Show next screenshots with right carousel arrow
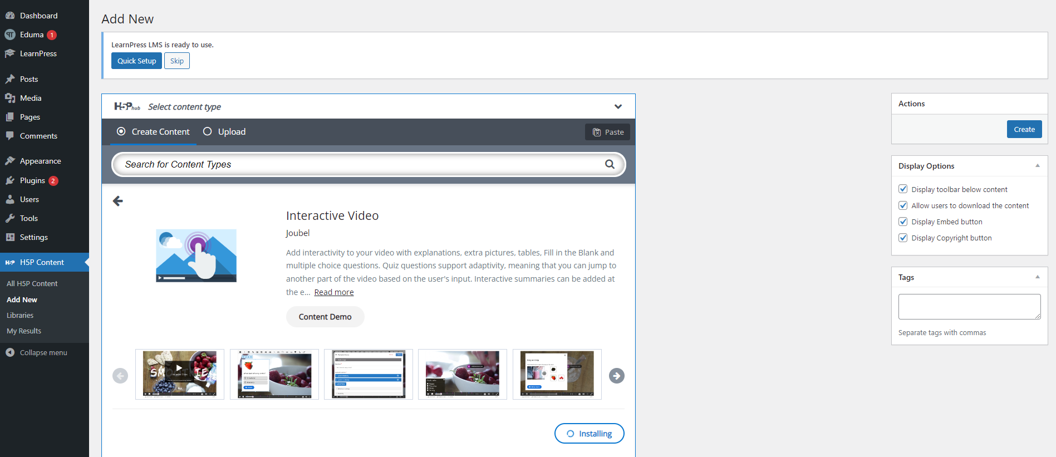Image resolution: width=1056 pixels, height=457 pixels. (616, 376)
